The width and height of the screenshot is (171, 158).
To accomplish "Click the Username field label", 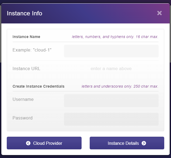I will pos(23,99).
